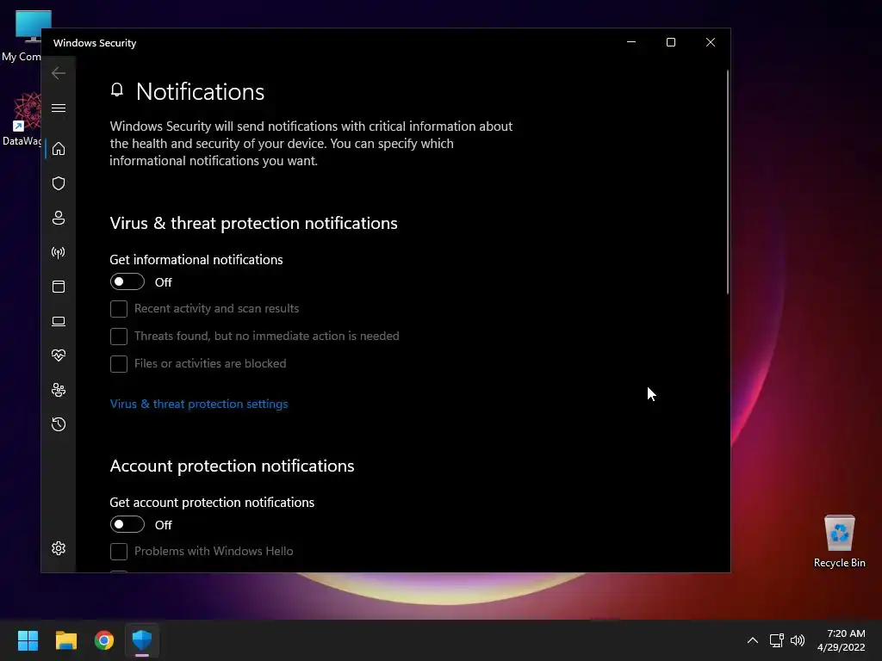Minimize the Windows Security window
Viewport: 882px width, 661px height.
pos(631,42)
